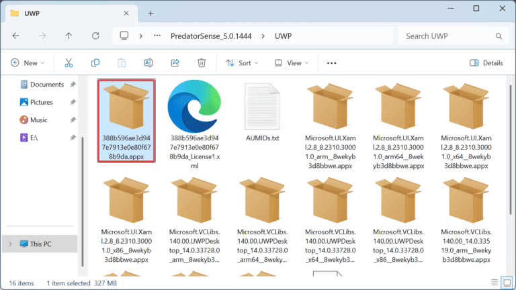Toggle the Details pane
The image size is (516, 290).
[x=486, y=63]
